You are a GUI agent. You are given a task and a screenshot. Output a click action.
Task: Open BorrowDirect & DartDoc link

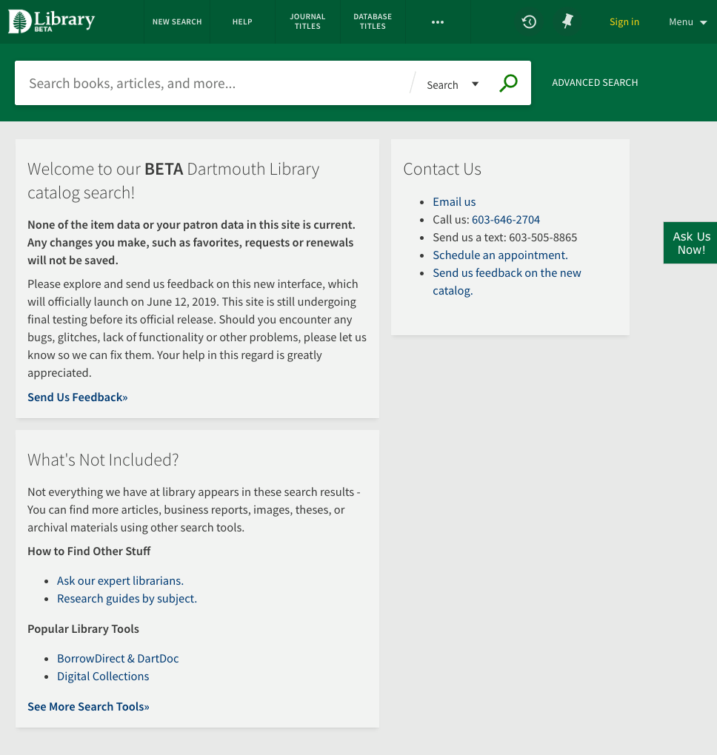tap(118, 659)
